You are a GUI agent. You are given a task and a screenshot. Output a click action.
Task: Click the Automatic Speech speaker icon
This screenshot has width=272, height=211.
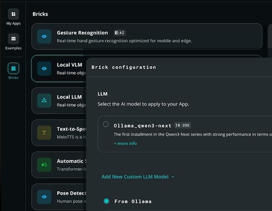[x=44, y=164]
